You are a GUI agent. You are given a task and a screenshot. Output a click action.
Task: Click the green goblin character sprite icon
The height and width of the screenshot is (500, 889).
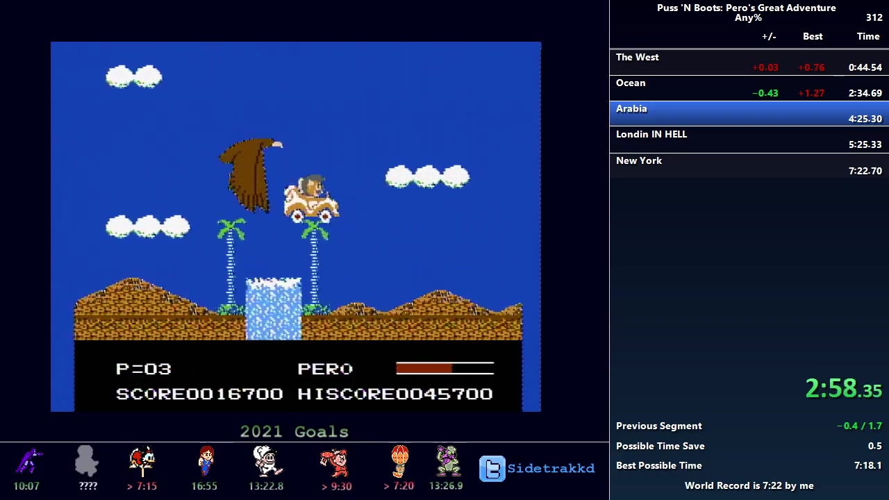click(x=447, y=462)
